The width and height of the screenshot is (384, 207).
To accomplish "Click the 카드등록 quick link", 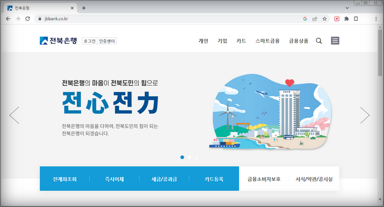I will point(214,179).
